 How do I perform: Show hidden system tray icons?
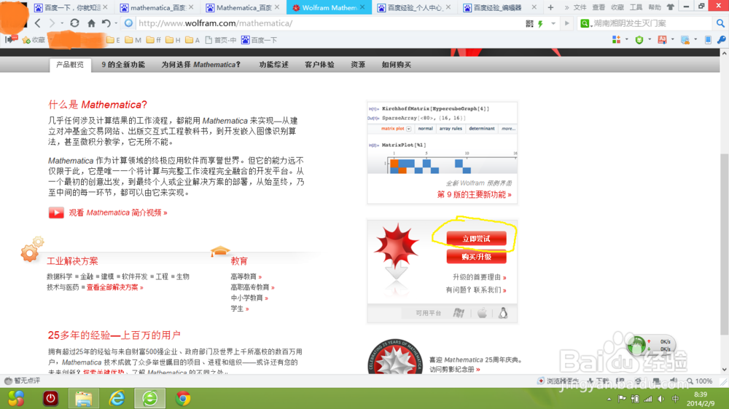coord(609,399)
